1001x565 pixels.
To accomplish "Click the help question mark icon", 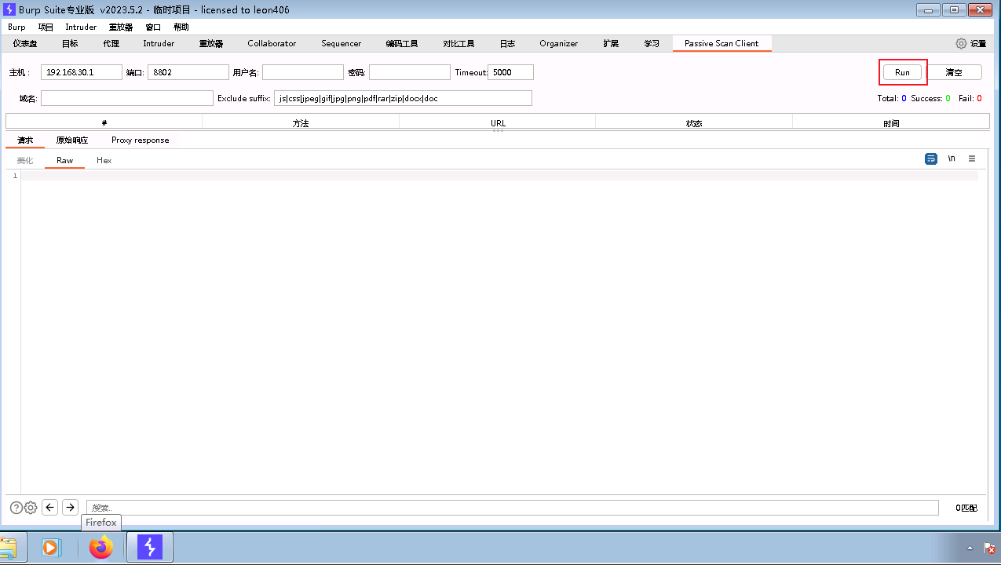I will 16,508.
